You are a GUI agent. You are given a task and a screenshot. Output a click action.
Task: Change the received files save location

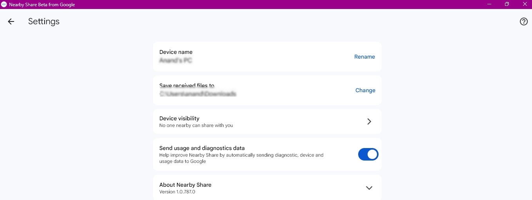click(x=365, y=90)
